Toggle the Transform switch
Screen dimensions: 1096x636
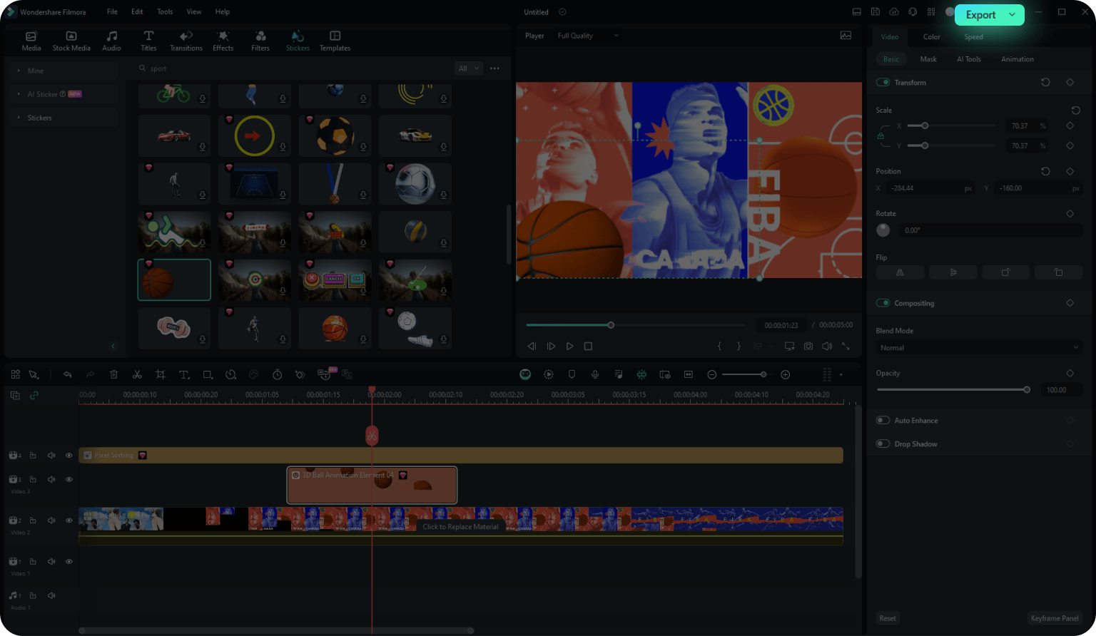[x=883, y=82]
